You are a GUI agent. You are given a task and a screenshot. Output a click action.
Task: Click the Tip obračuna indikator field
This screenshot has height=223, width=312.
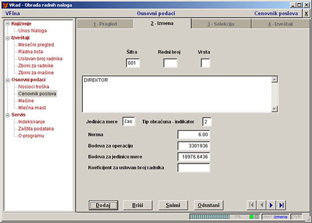click(x=207, y=122)
